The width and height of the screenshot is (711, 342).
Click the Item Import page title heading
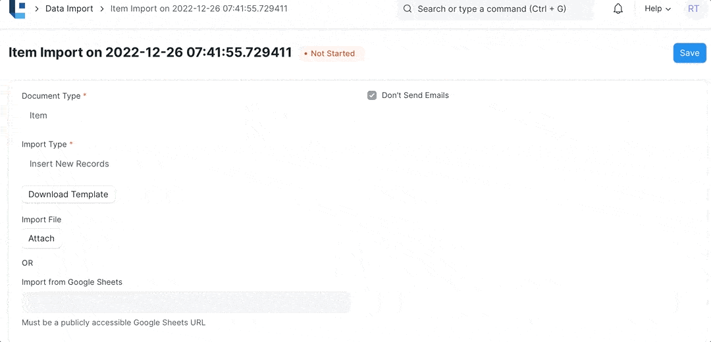150,53
